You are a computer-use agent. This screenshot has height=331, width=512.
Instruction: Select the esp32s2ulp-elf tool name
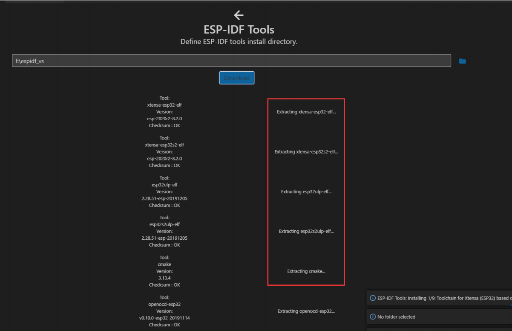(x=164, y=224)
